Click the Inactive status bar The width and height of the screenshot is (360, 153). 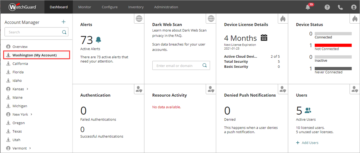tap(333, 57)
